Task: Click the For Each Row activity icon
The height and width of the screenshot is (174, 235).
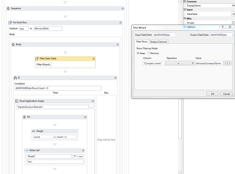Action: coord(10,23)
